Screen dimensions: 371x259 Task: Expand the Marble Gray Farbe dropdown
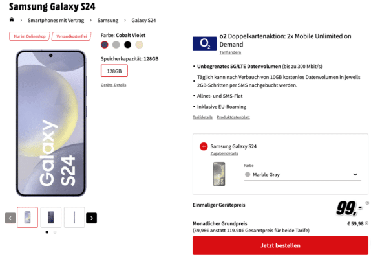pos(302,175)
